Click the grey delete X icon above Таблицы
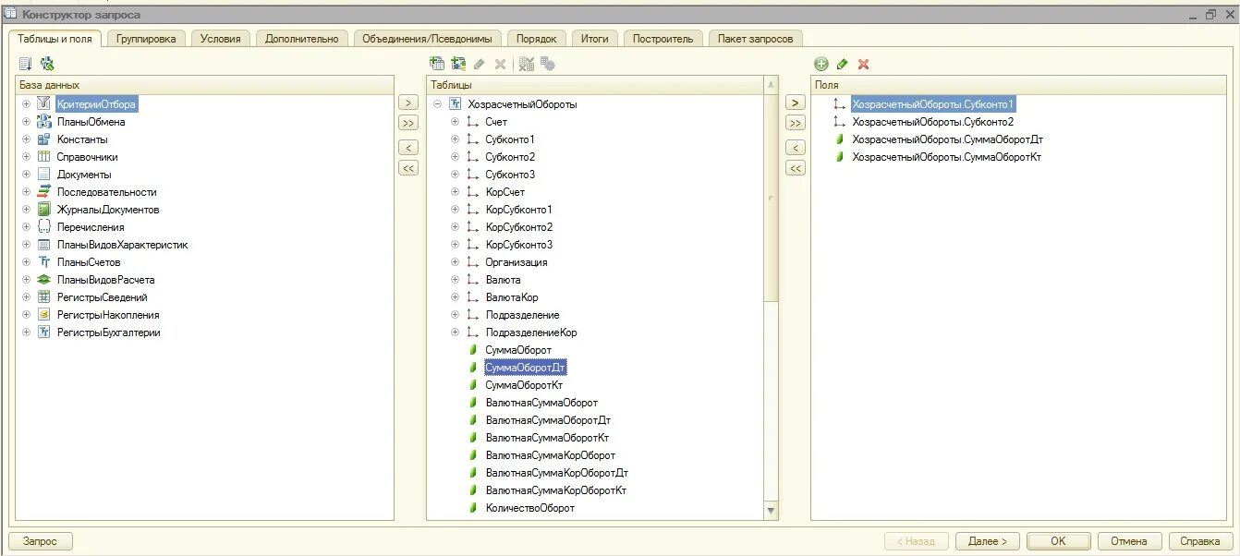Image resolution: width=1240 pixels, height=556 pixels. (500, 64)
